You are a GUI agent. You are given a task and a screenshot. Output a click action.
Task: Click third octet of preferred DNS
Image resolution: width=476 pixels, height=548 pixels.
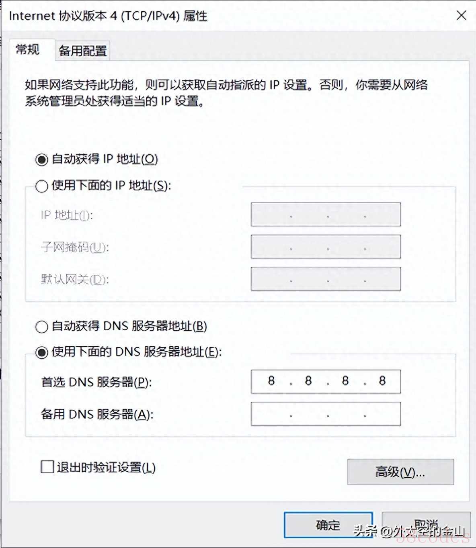(345, 381)
